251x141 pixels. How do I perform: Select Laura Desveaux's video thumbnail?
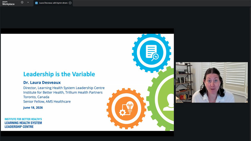point(212,82)
